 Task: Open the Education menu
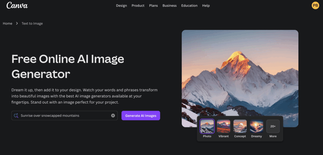(x=189, y=6)
